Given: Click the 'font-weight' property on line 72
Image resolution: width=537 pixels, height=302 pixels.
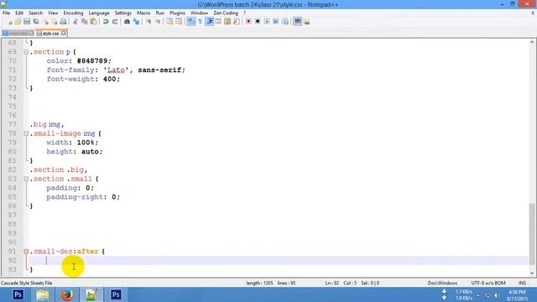Looking at the screenshot, I should coord(70,79).
